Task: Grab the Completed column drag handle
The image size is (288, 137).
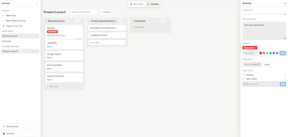Action: point(132,21)
